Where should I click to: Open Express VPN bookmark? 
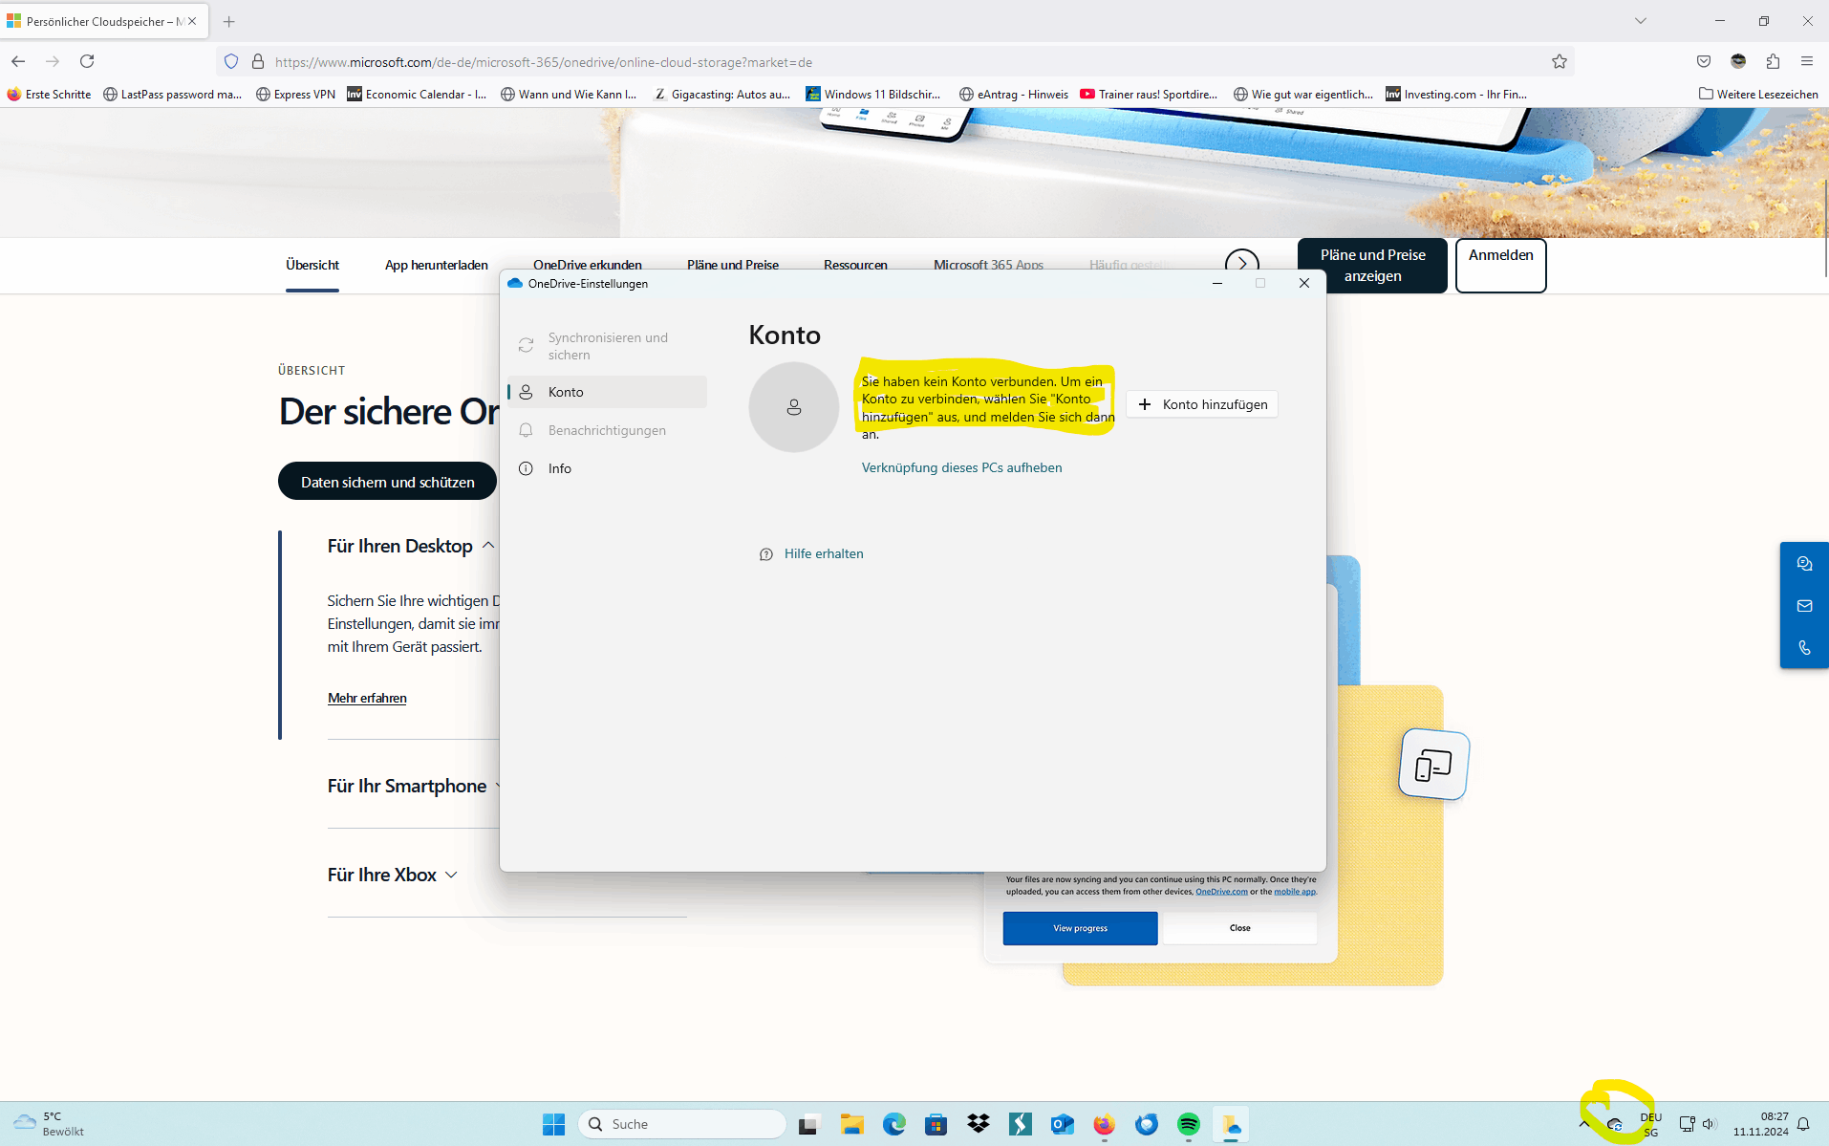pyautogui.click(x=295, y=94)
